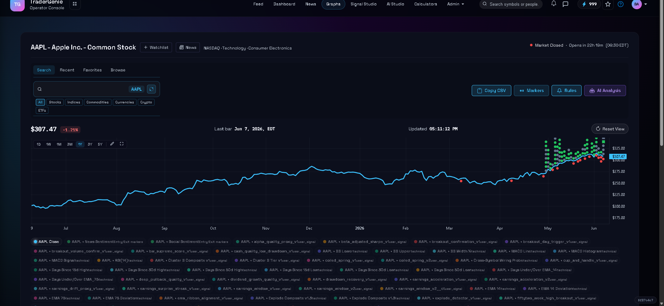Filter by ETFs category
This screenshot has width=664, height=306.
coord(42,111)
